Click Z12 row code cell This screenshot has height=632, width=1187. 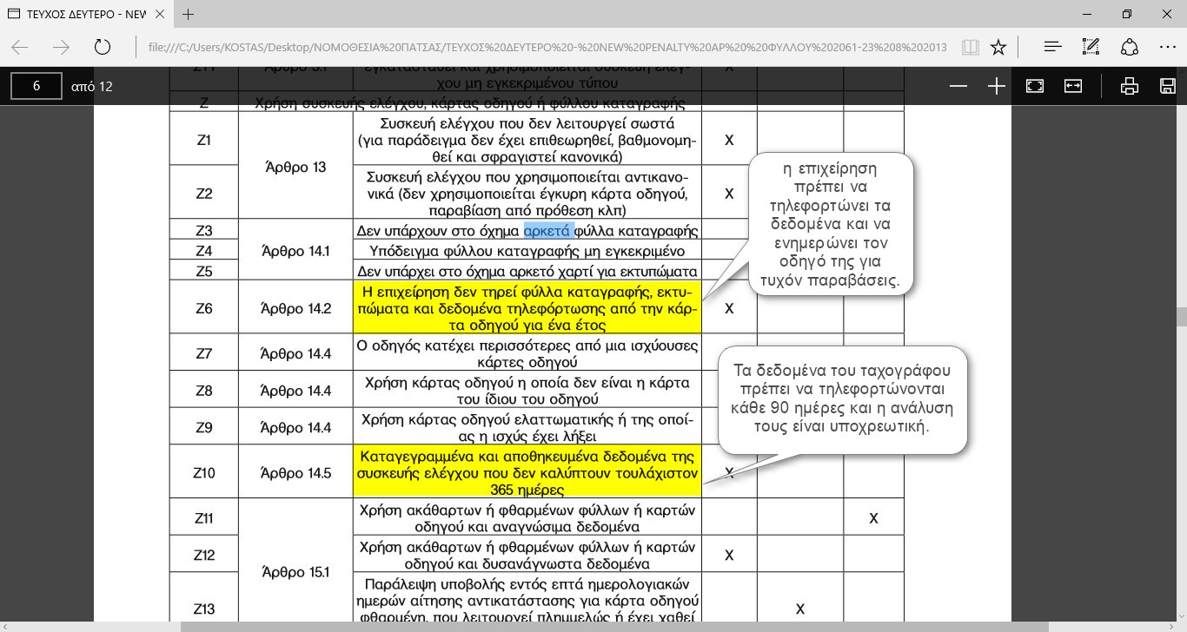pos(203,555)
